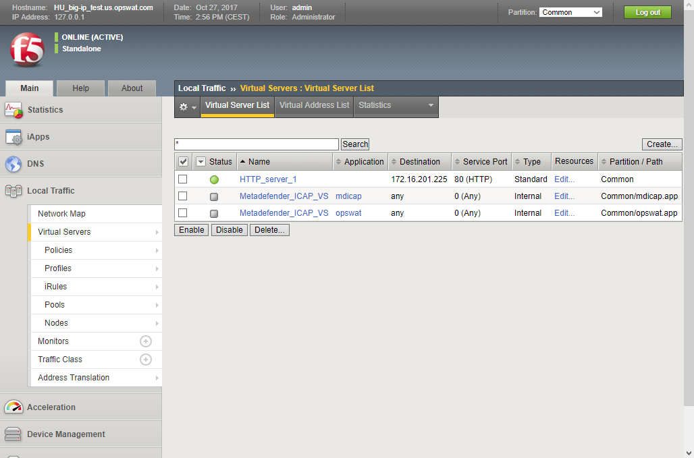Screen dimensions: 694x458
Task: Sort by Partition / Path column
Action: 604,162
